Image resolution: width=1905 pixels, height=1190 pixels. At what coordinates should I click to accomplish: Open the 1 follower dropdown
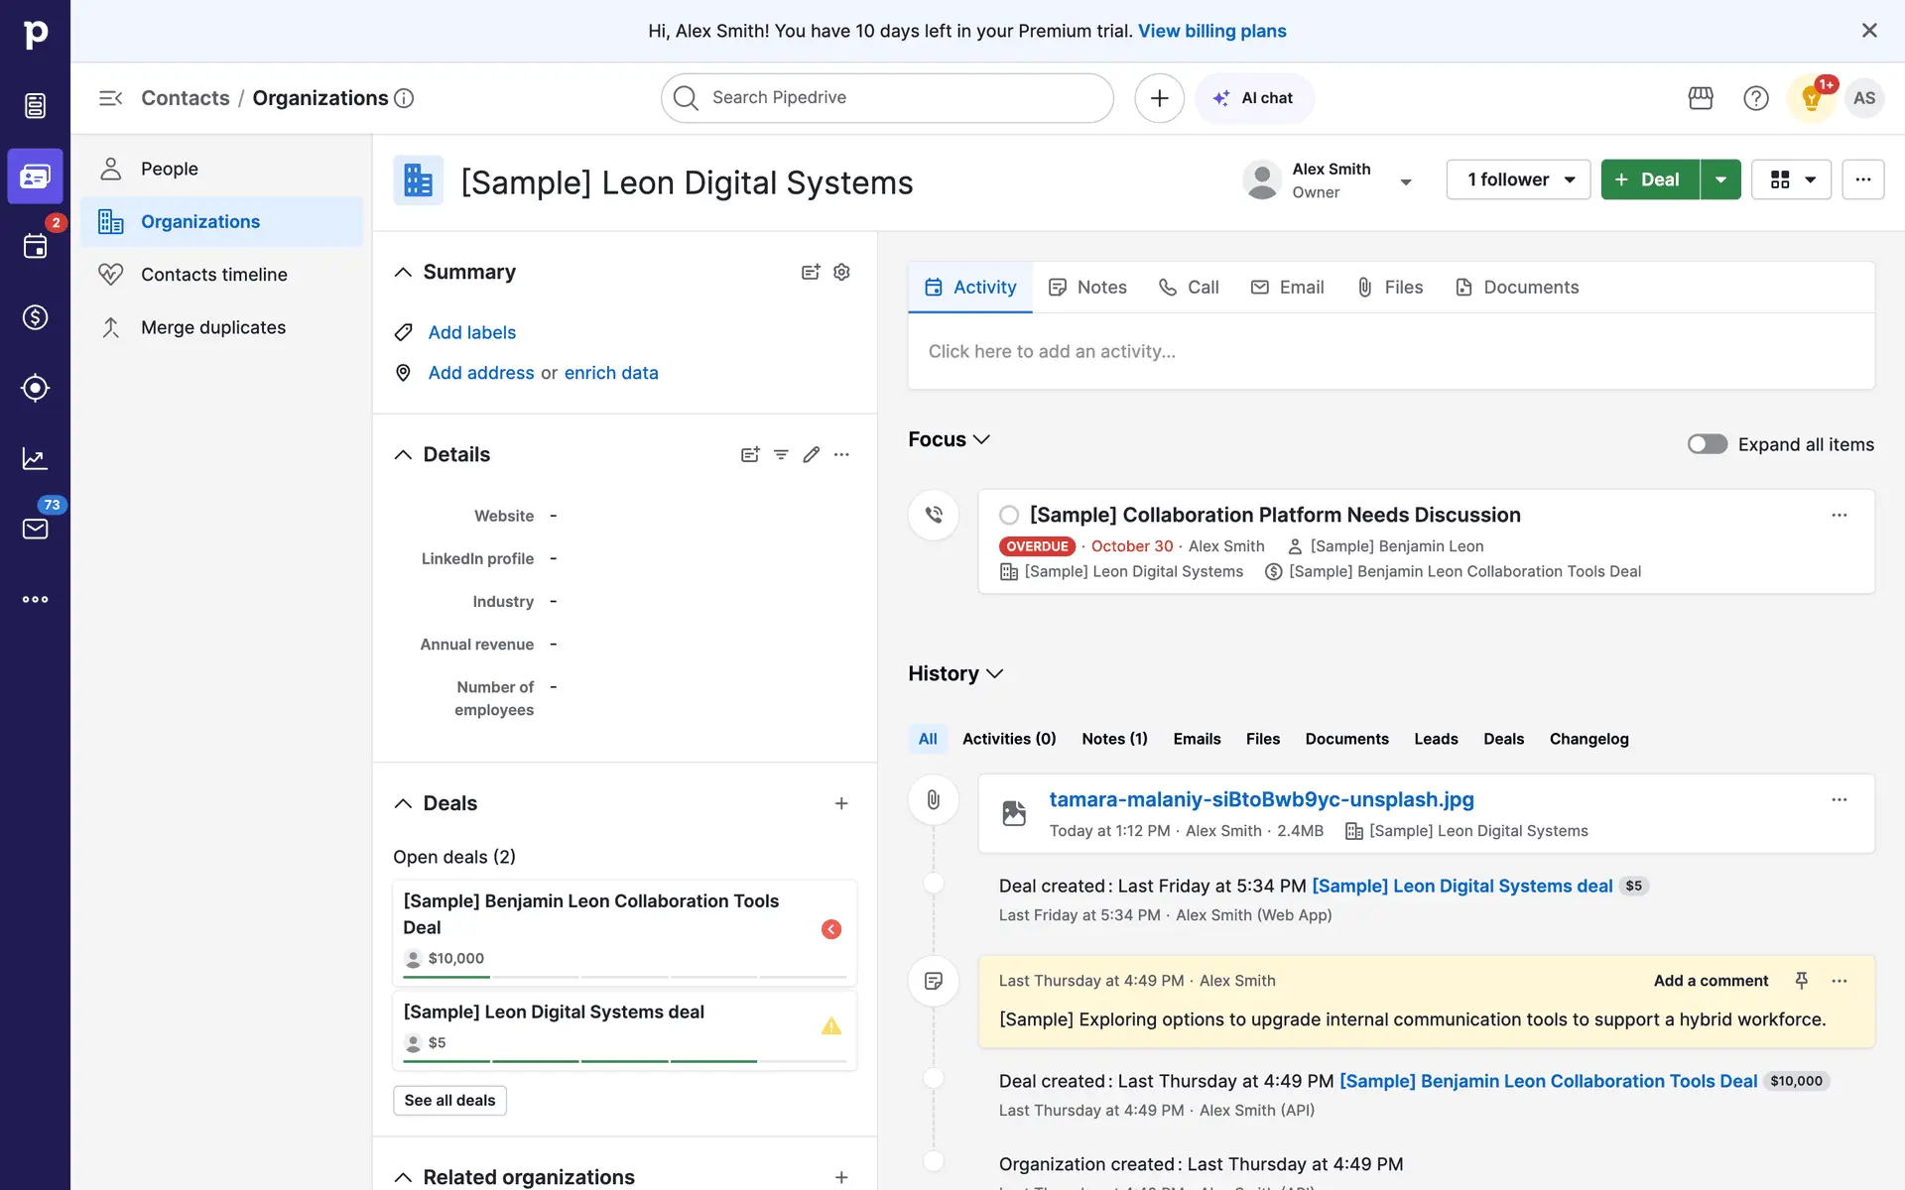(1518, 179)
